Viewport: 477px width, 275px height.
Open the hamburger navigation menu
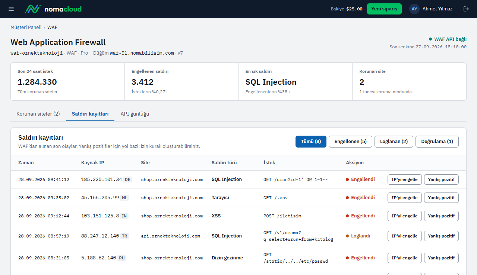[x=11, y=9]
